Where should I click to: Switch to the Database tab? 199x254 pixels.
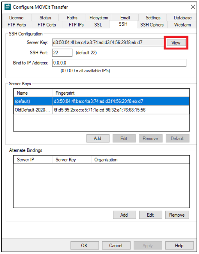[182, 18]
